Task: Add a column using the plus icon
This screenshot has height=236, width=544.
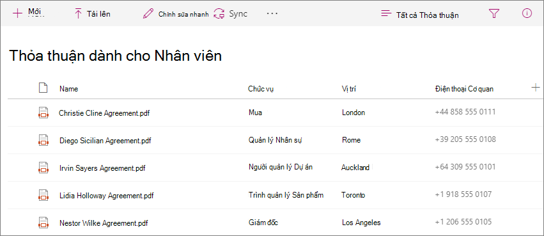Action: [x=536, y=88]
